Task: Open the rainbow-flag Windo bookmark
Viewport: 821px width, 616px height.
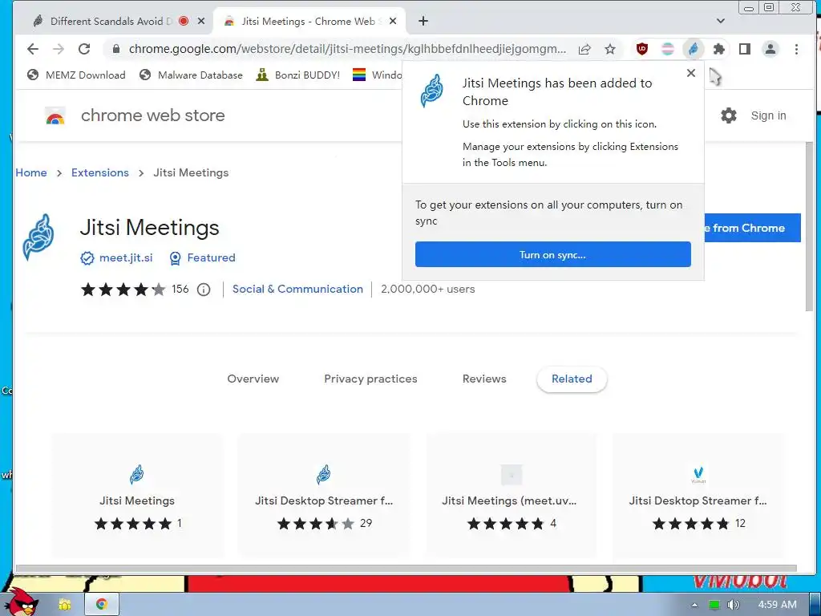Action: pyautogui.click(x=377, y=75)
